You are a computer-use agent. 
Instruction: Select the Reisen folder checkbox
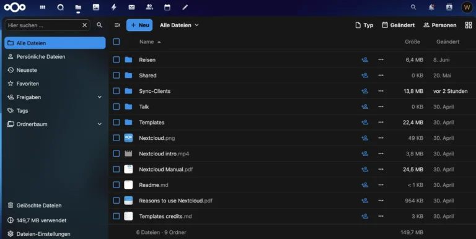[x=117, y=59]
